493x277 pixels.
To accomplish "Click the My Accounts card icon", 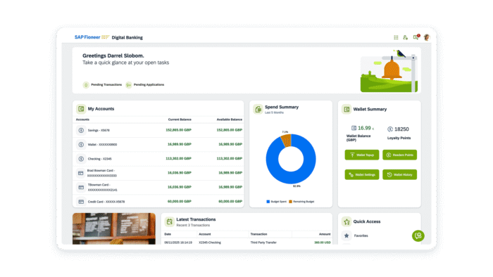I will (81, 109).
